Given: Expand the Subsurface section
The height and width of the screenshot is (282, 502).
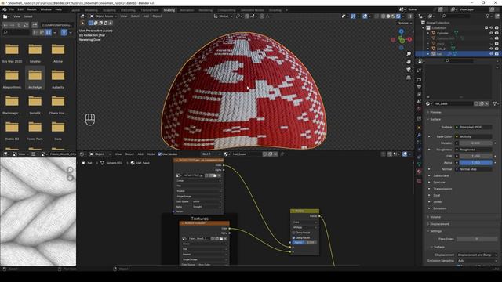Looking at the screenshot, I should [x=441, y=175].
